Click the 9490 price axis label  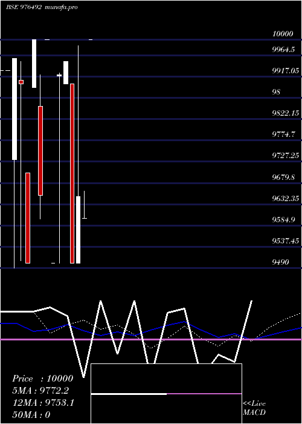pyautogui.click(x=280, y=262)
